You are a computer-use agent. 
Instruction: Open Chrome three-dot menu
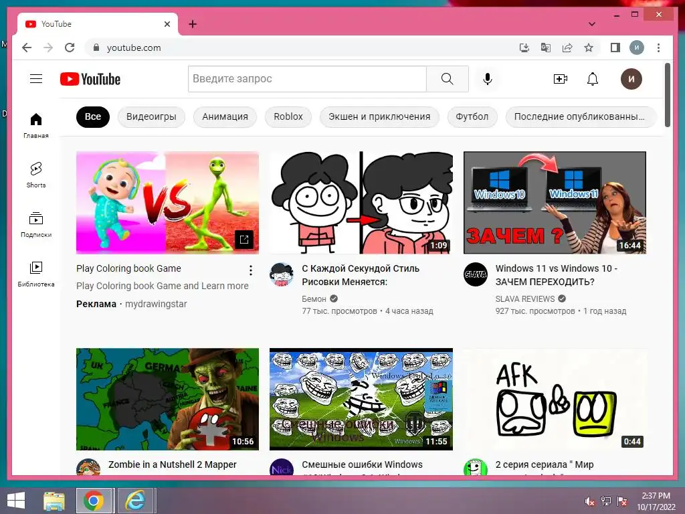pyautogui.click(x=658, y=48)
